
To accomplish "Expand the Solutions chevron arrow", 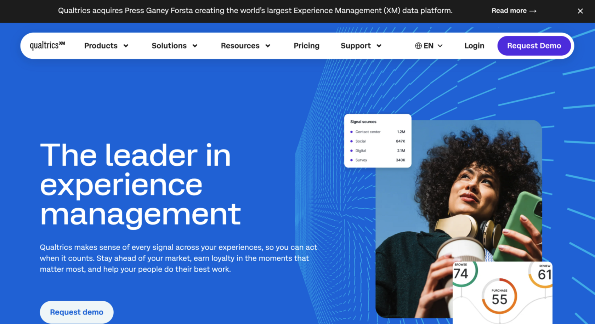I will [195, 46].
